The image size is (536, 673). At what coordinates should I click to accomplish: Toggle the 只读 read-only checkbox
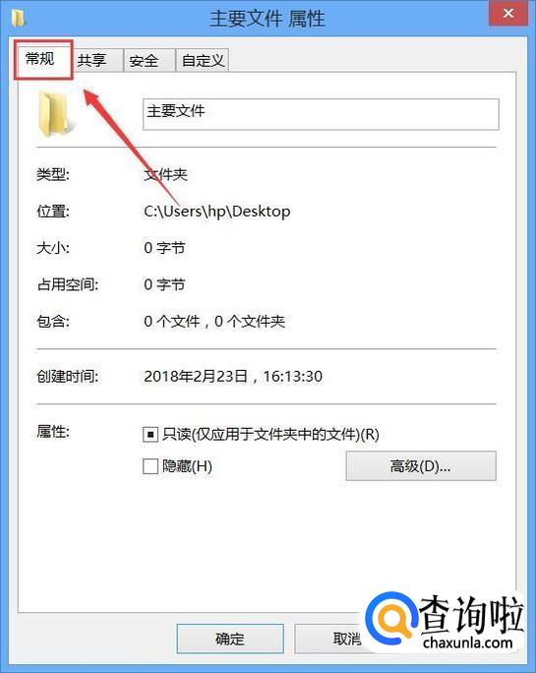pyautogui.click(x=150, y=435)
